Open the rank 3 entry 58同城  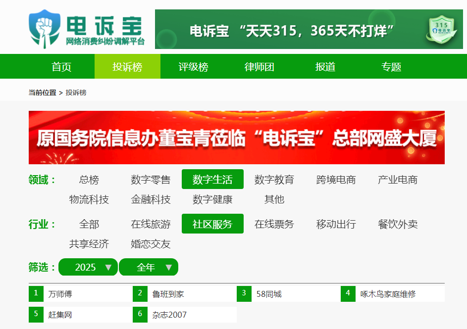[x=289, y=294]
